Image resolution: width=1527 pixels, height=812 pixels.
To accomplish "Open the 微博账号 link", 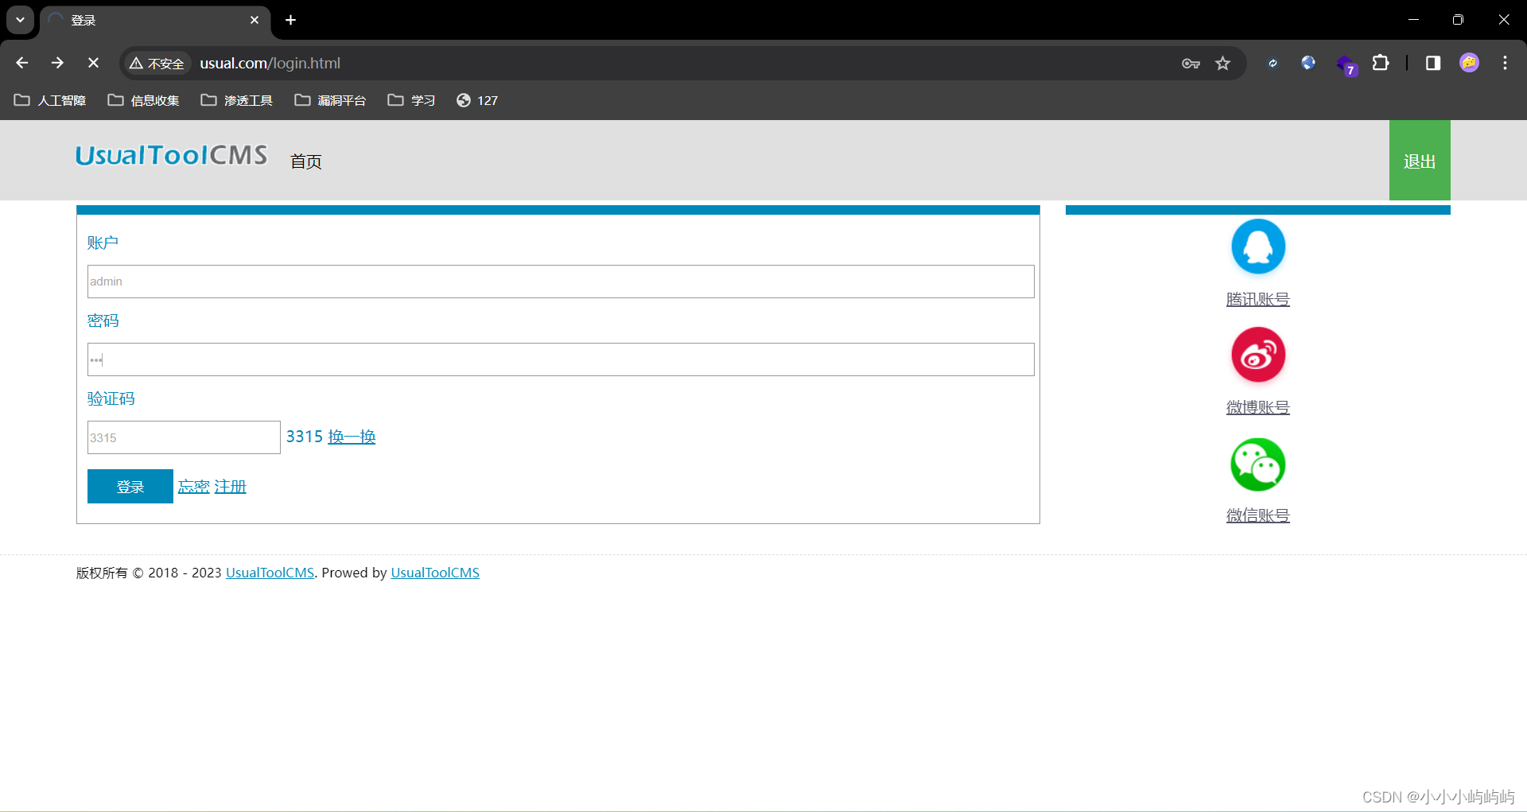I will click(x=1258, y=407).
